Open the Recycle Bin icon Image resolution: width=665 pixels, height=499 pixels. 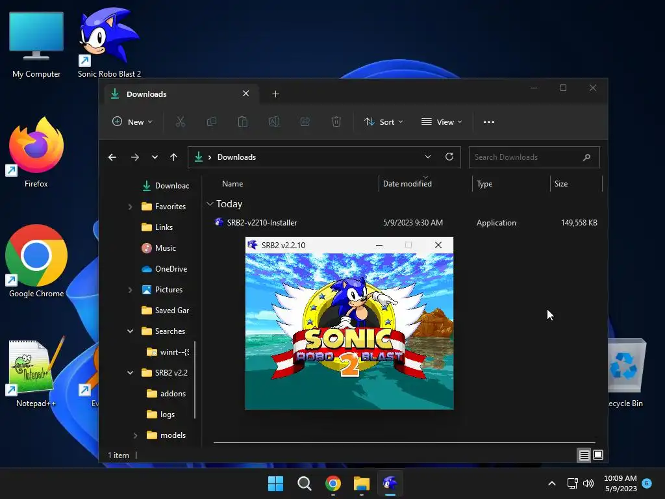pos(627,372)
